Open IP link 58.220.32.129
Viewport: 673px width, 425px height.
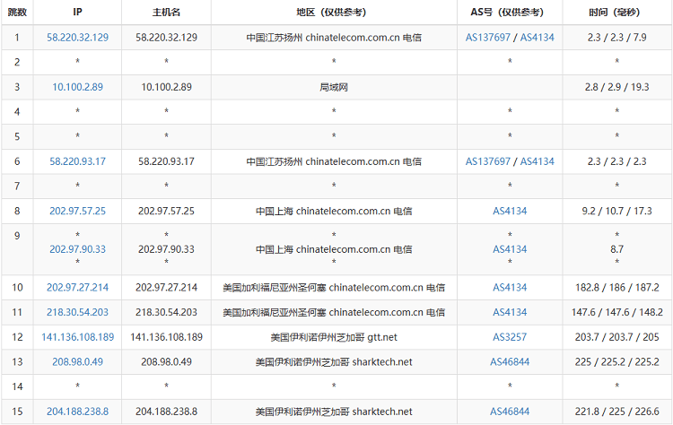(77, 38)
